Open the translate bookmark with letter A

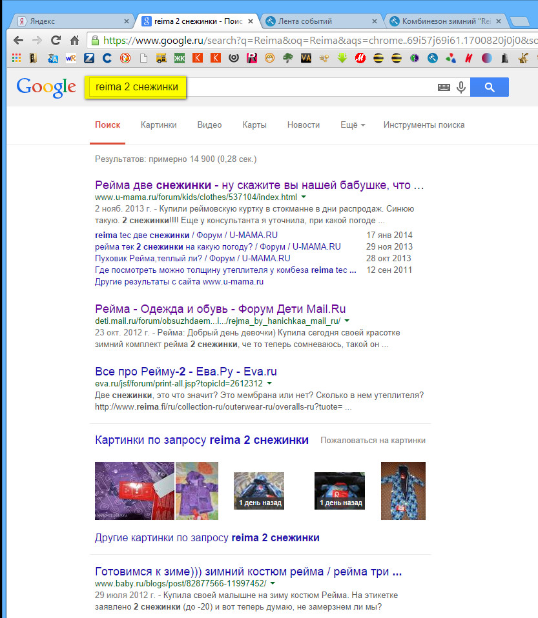52,58
